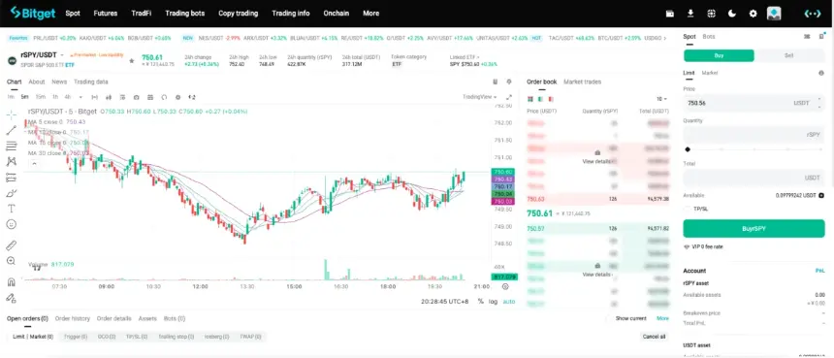Select the Text annotation tool
The image size is (834, 358).
12,209
